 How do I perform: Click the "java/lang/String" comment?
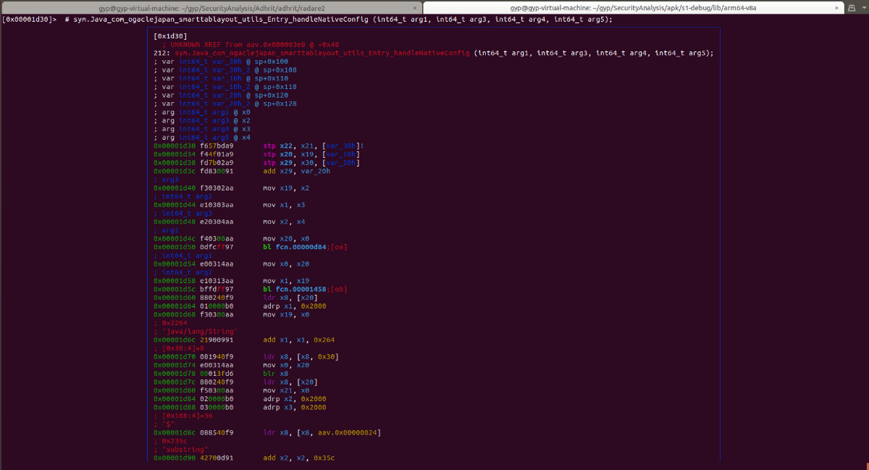pyautogui.click(x=196, y=331)
